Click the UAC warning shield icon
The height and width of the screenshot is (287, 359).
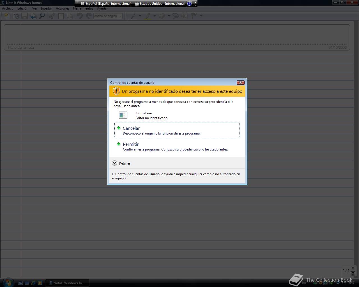(x=116, y=91)
